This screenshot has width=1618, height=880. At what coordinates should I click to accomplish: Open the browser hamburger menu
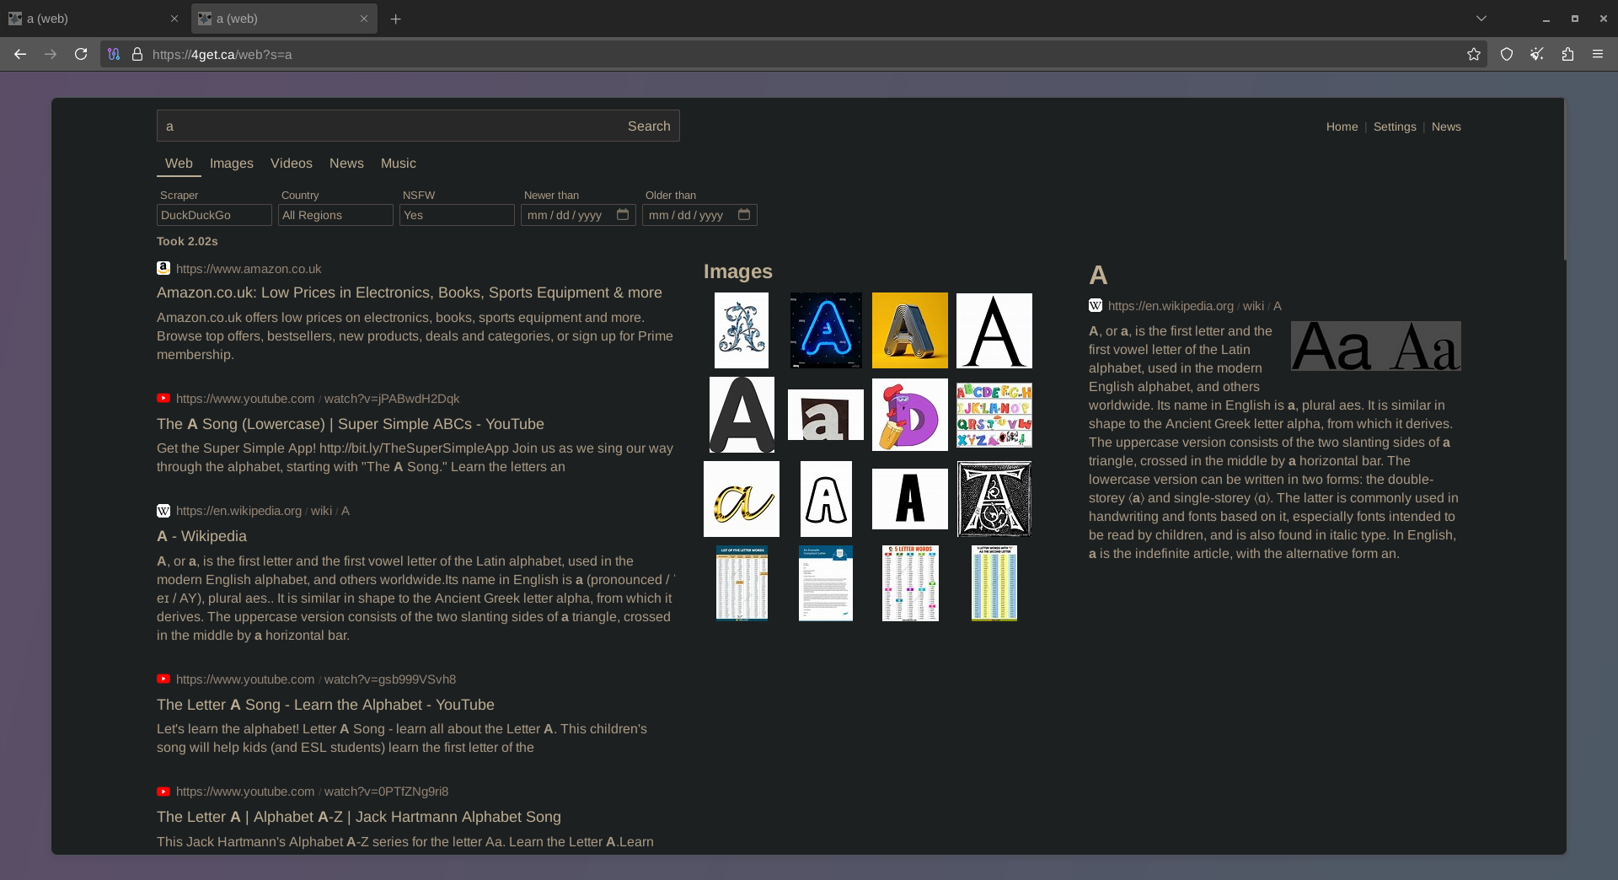point(1598,54)
